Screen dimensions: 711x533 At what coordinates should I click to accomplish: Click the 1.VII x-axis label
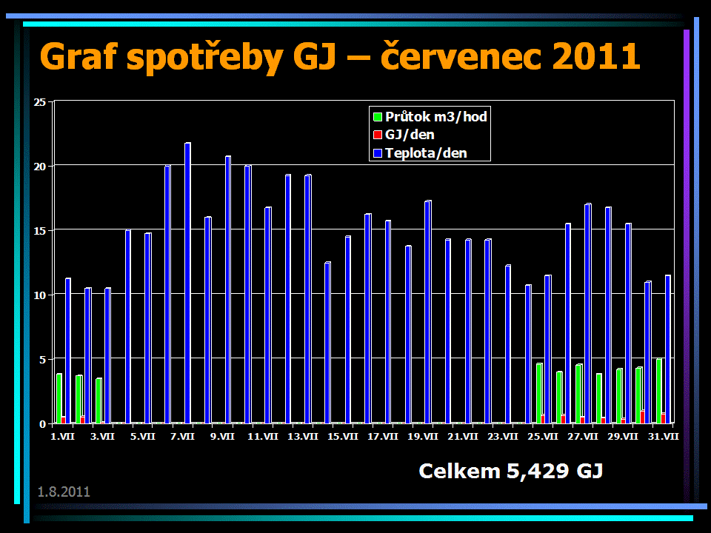coord(62,437)
